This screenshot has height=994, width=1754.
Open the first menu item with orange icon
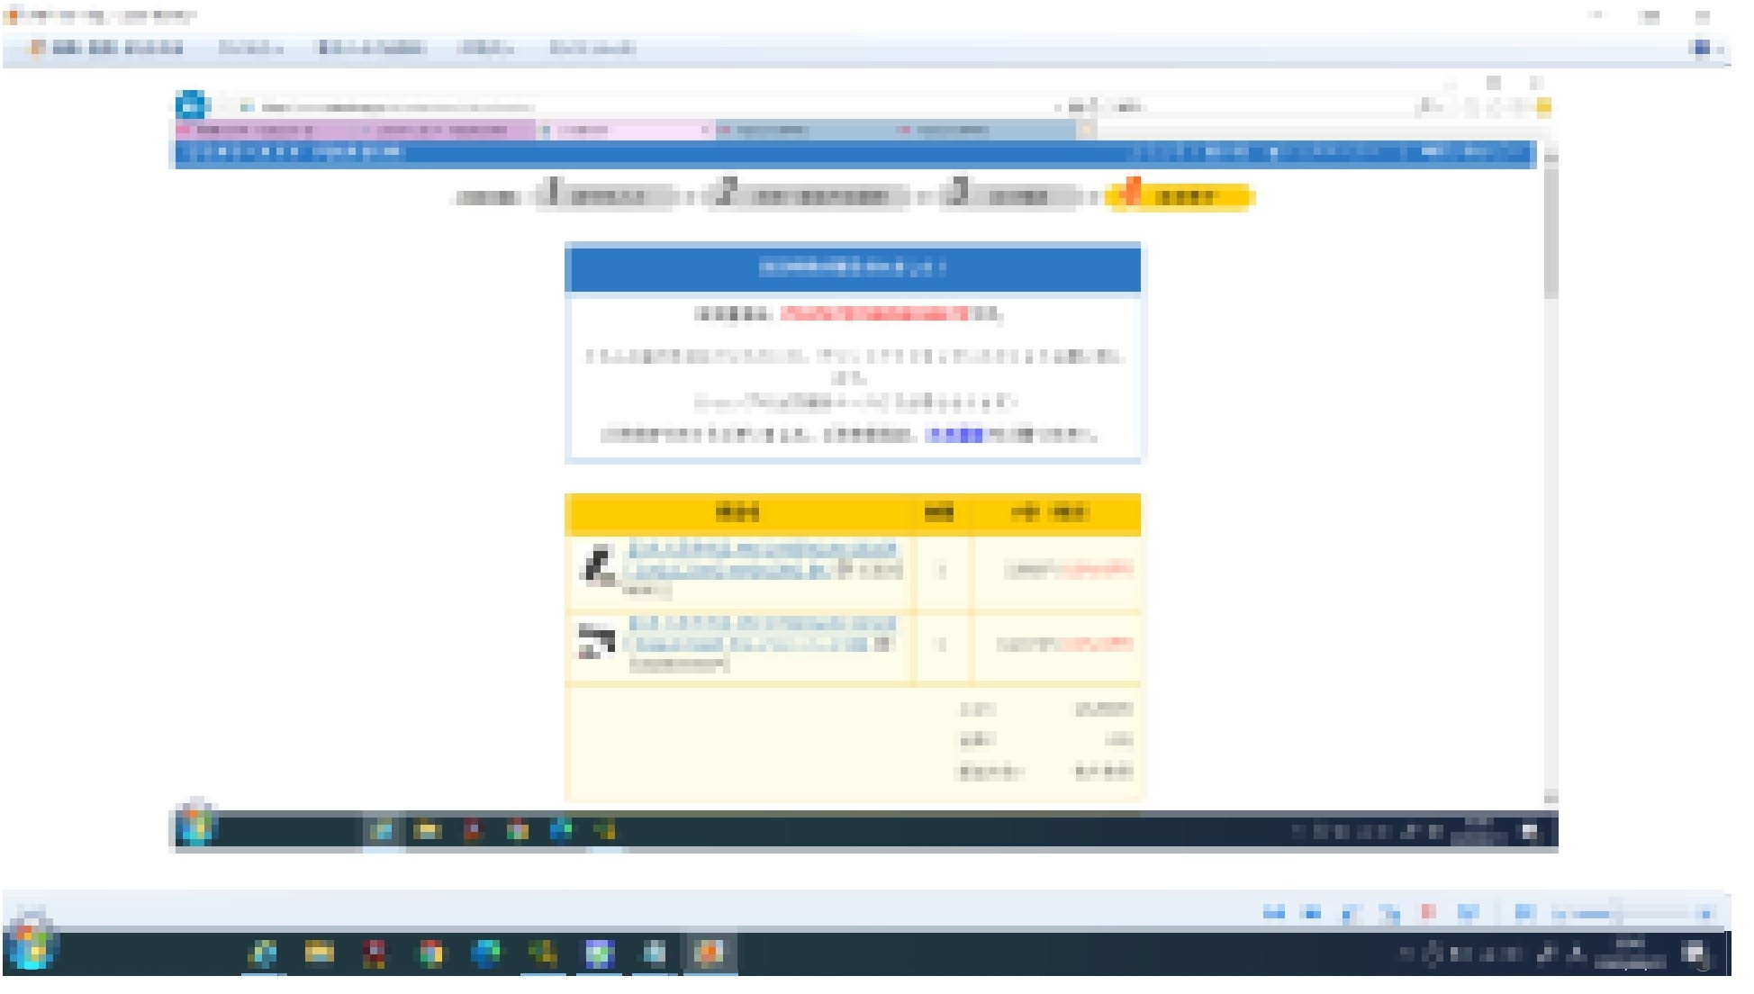pos(108,48)
